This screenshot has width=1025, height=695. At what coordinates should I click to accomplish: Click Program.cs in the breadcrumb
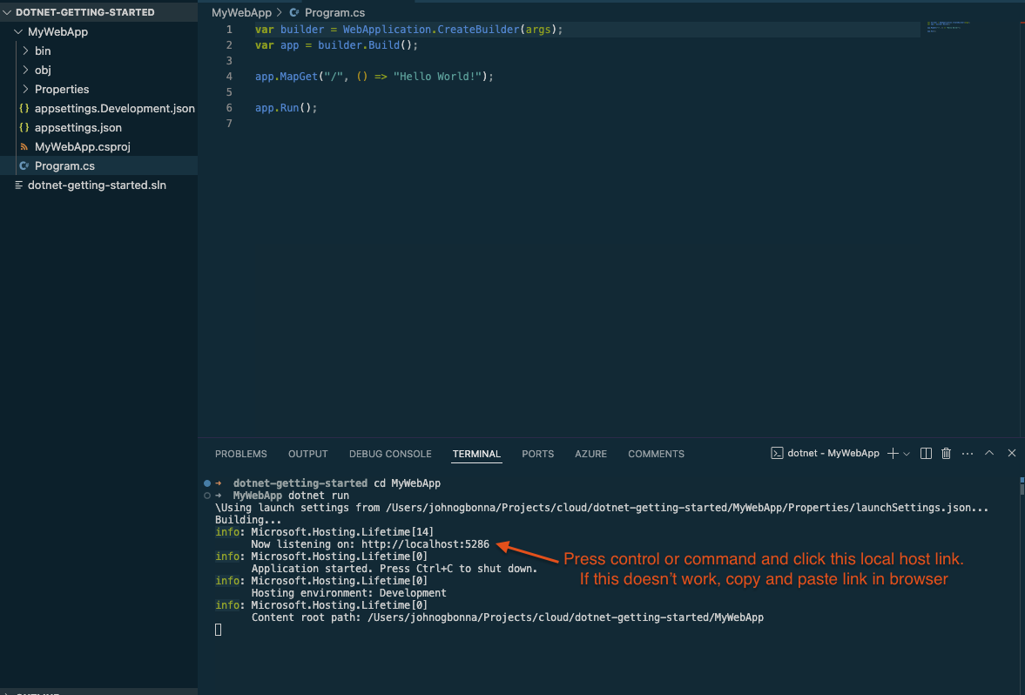pyautogui.click(x=334, y=12)
